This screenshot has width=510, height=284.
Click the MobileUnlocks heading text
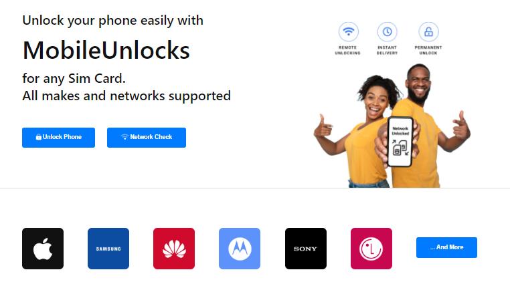pyautogui.click(x=106, y=50)
